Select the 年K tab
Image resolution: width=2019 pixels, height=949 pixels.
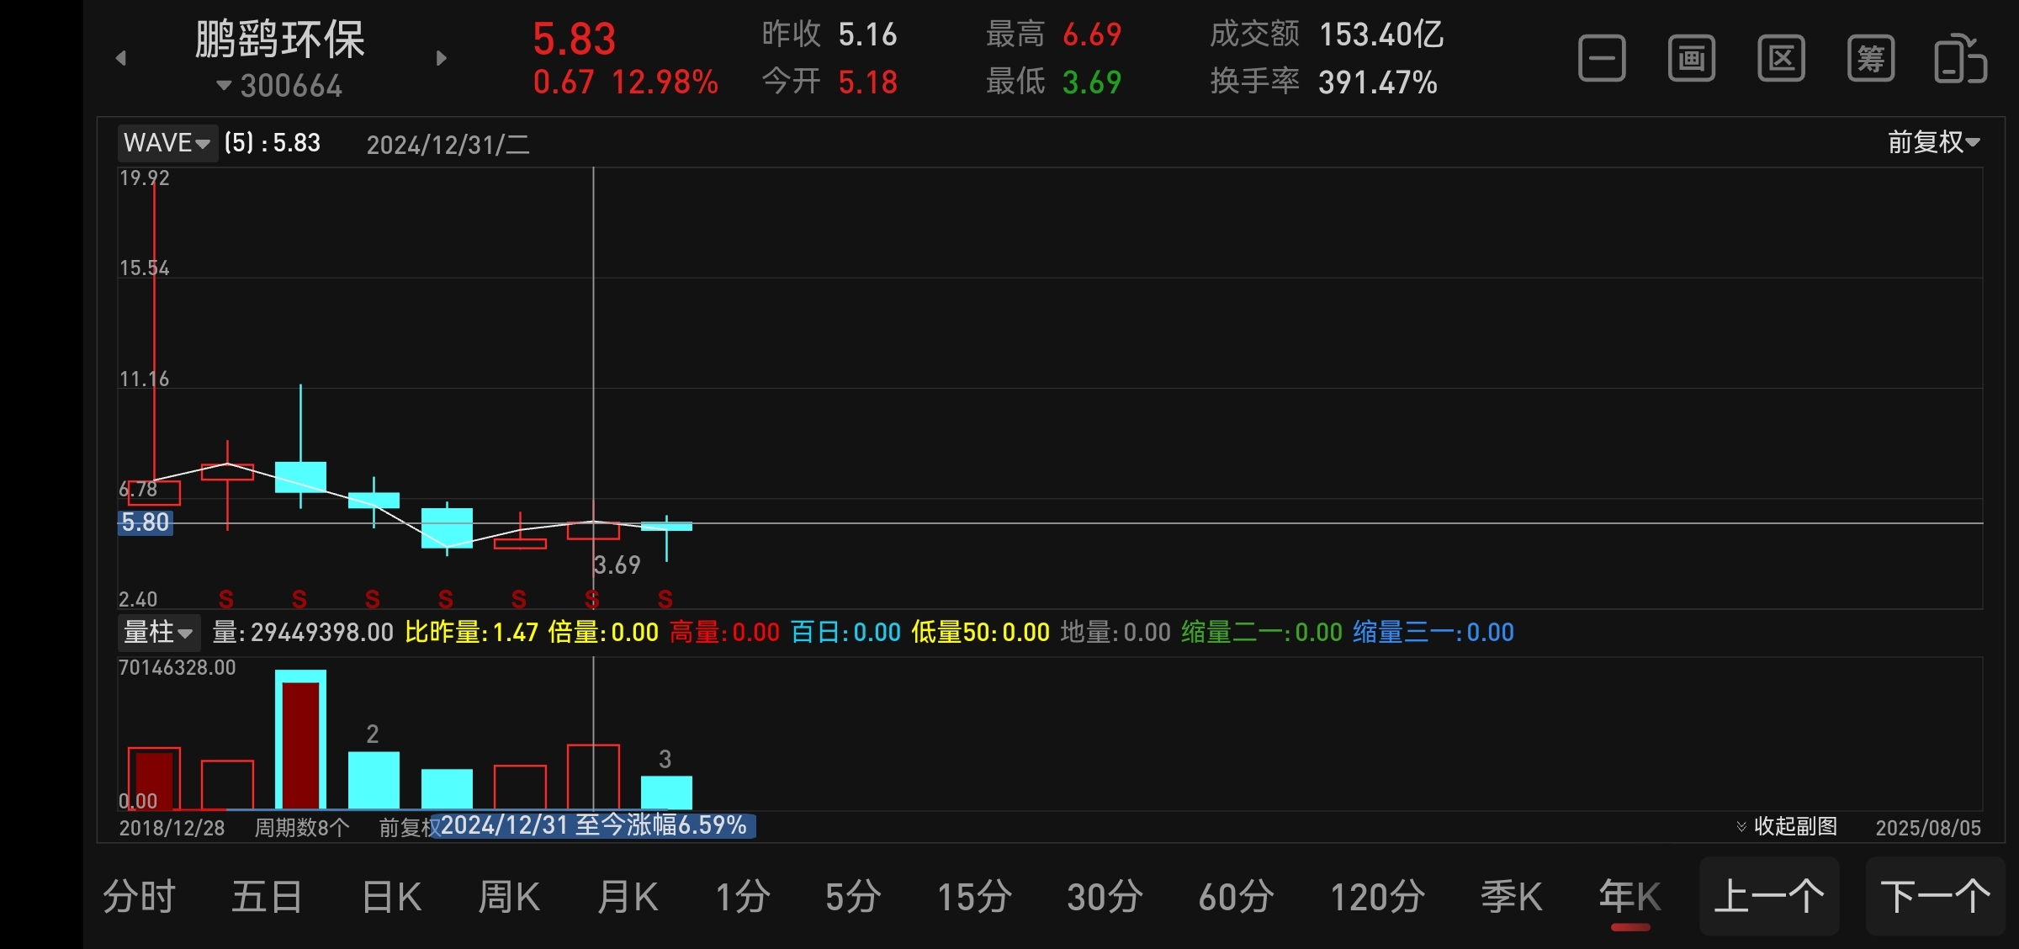coord(1630,897)
